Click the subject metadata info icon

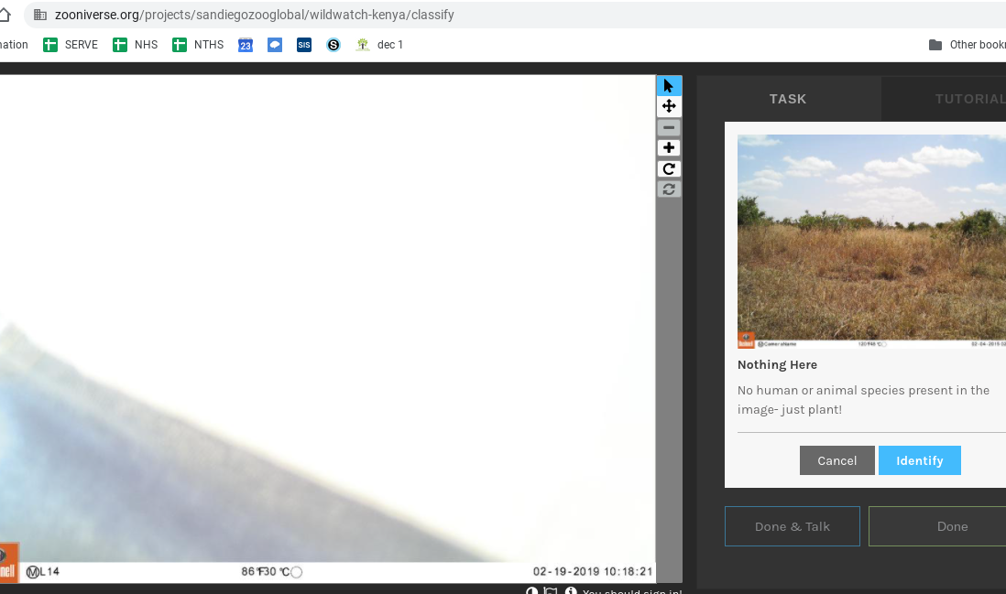point(571,590)
